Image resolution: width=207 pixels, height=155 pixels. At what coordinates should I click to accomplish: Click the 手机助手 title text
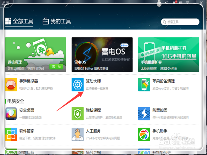[160, 131]
